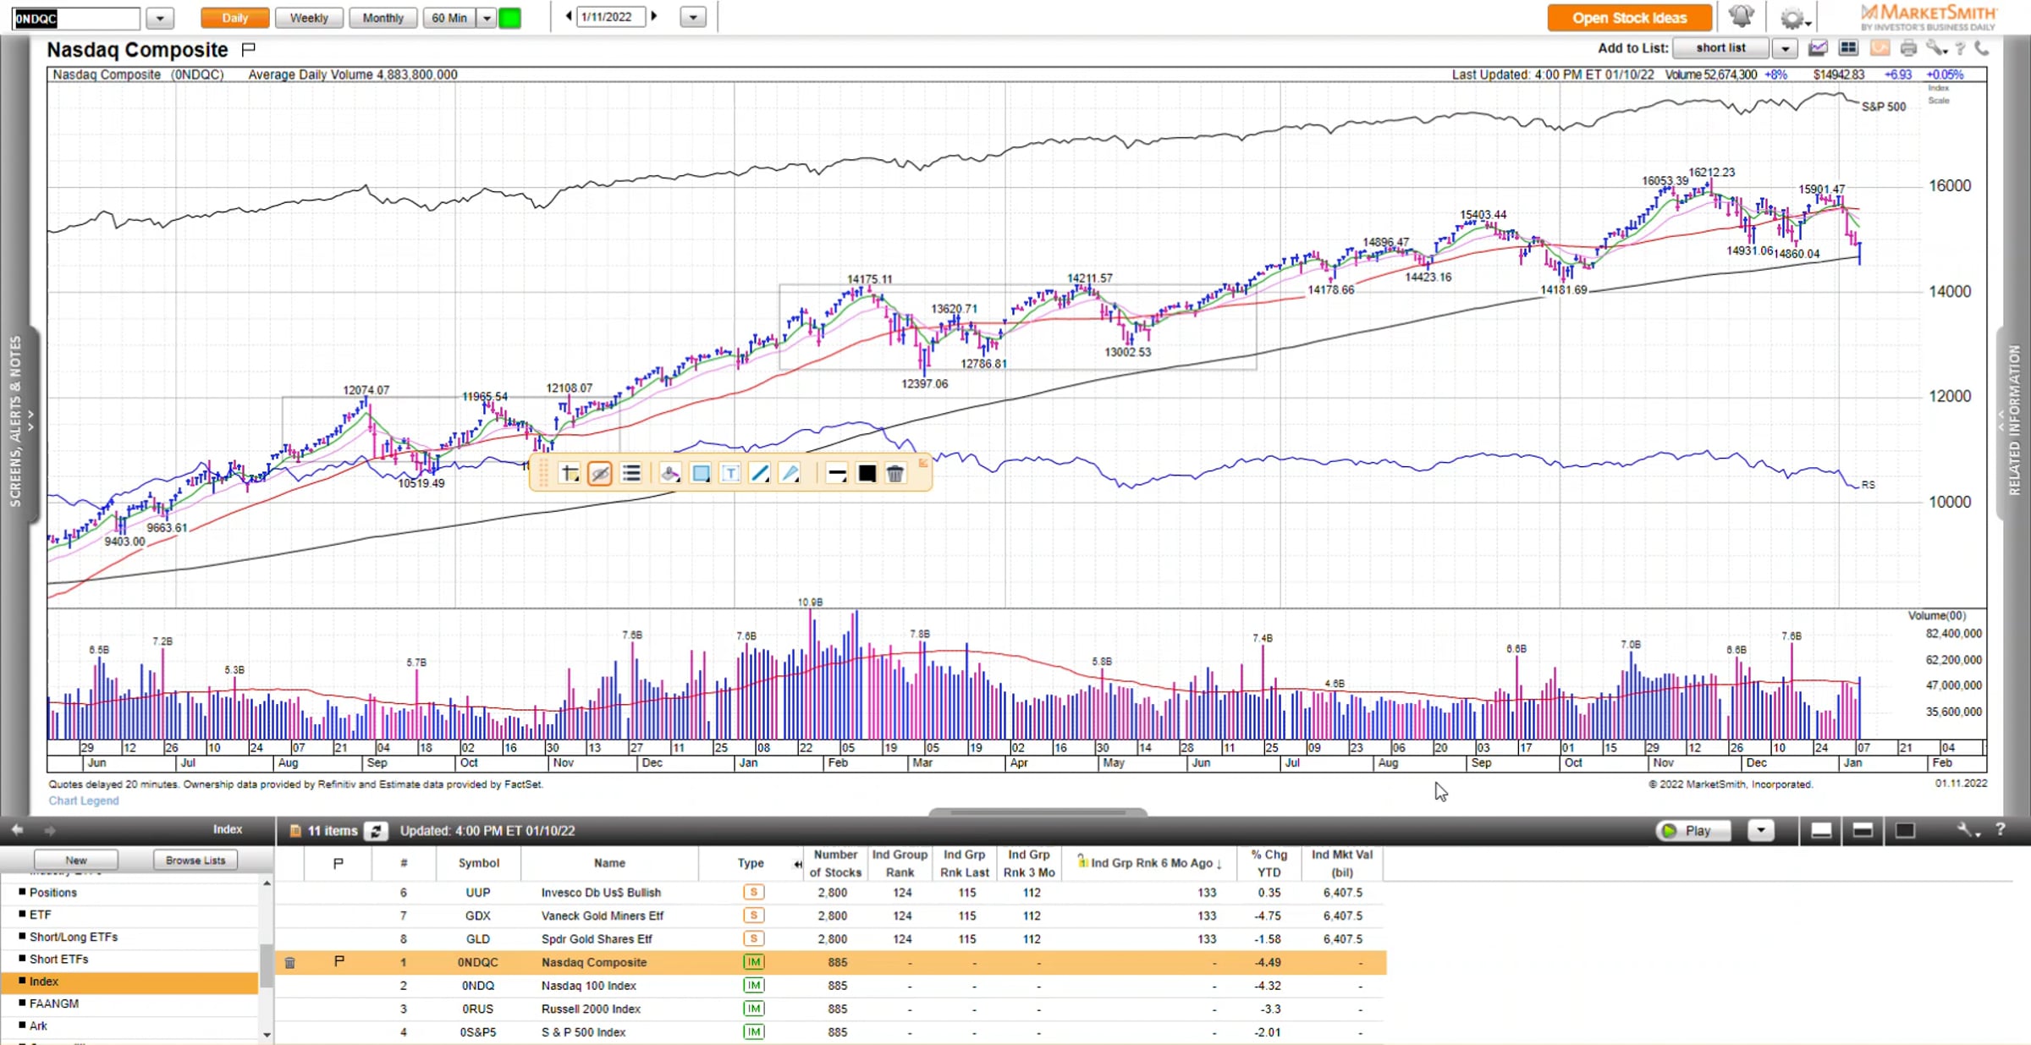Toggle hide drawings eye icon
Viewport: 2031px width, 1045px height.
tap(600, 474)
